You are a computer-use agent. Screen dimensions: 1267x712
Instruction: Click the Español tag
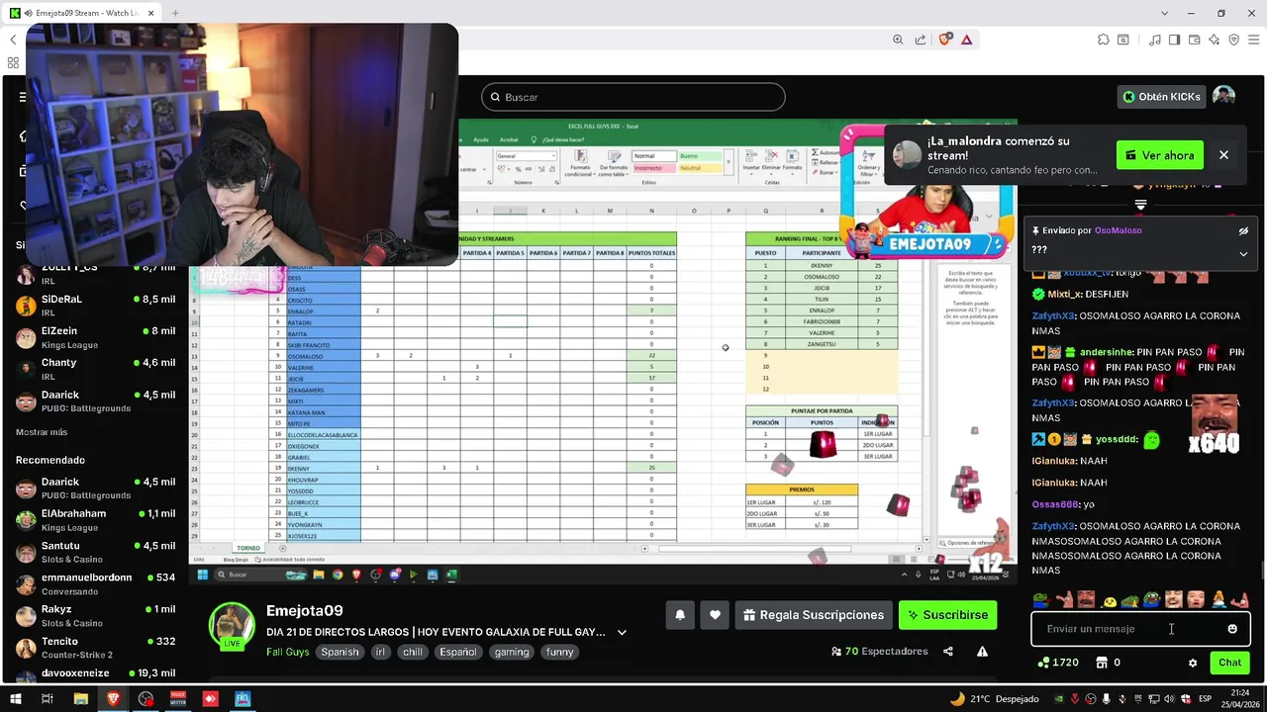[x=458, y=652]
